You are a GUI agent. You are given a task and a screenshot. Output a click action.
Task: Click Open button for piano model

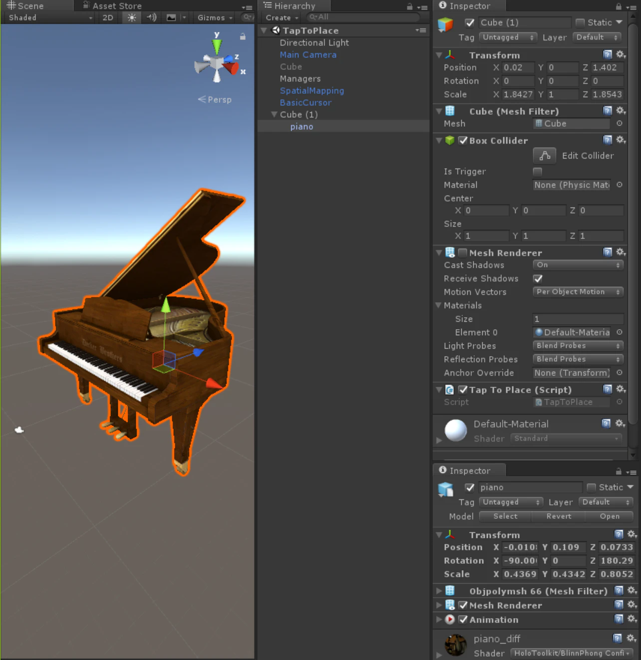pyautogui.click(x=610, y=516)
